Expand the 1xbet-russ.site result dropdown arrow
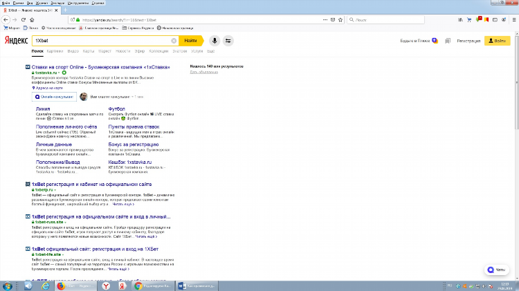 (65, 222)
